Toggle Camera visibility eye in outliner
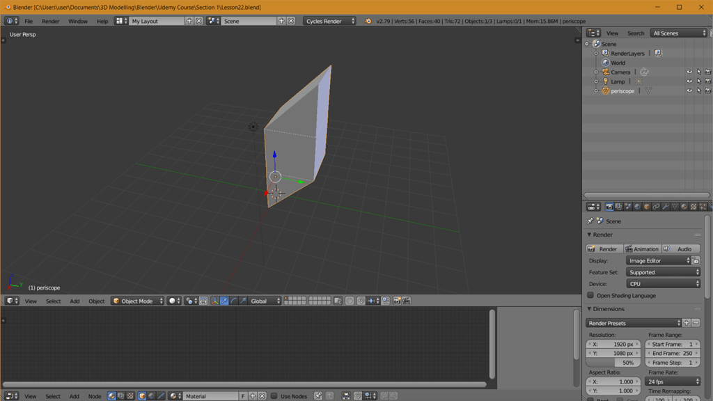 tap(689, 72)
